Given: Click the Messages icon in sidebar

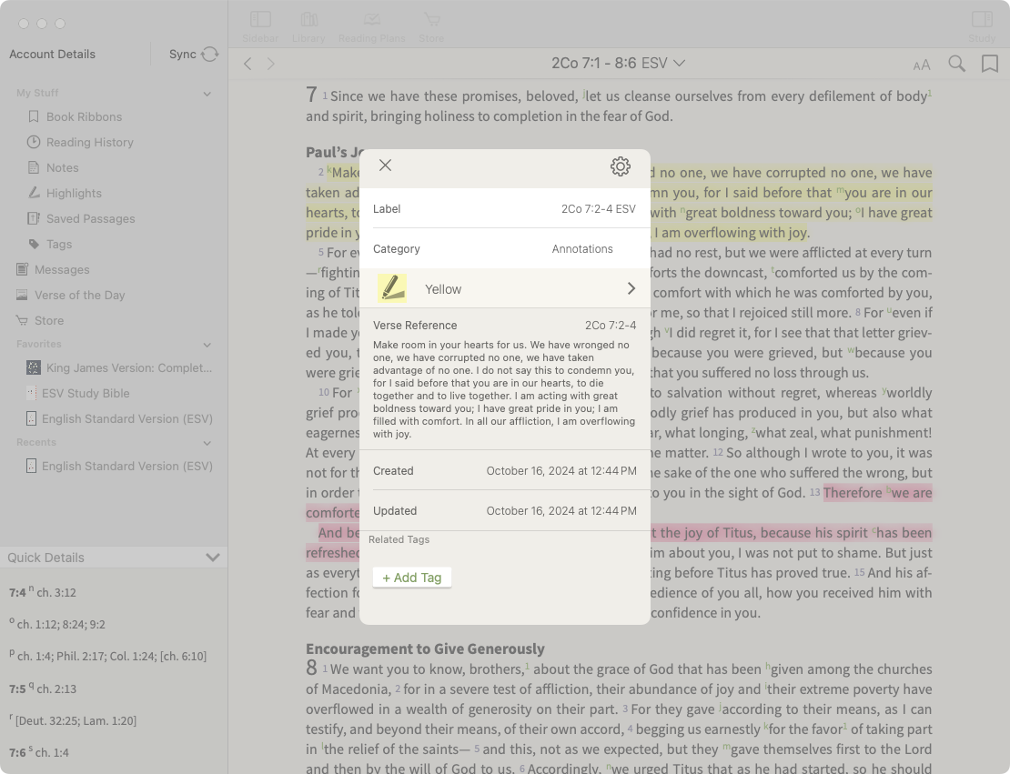Looking at the screenshot, I should pyautogui.click(x=22, y=269).
